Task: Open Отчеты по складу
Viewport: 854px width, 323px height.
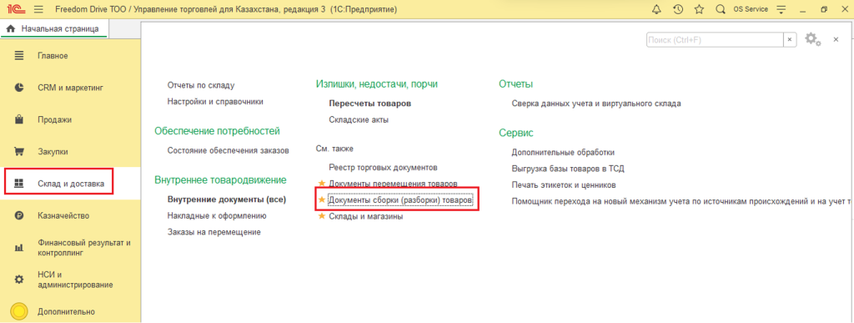Action: (201, 85)
